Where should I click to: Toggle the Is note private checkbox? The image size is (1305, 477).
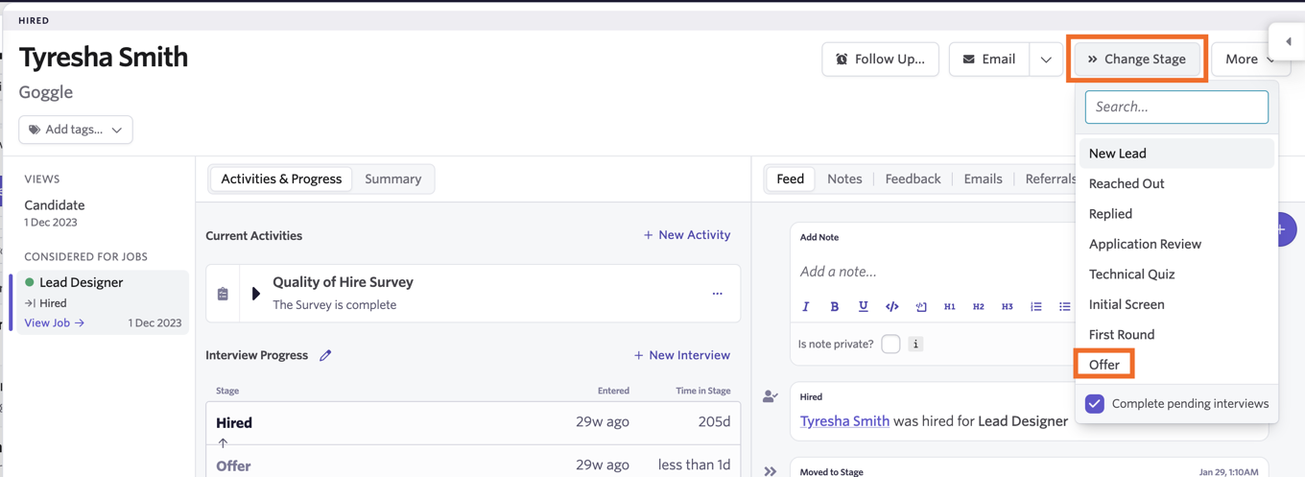pos(890,344)
